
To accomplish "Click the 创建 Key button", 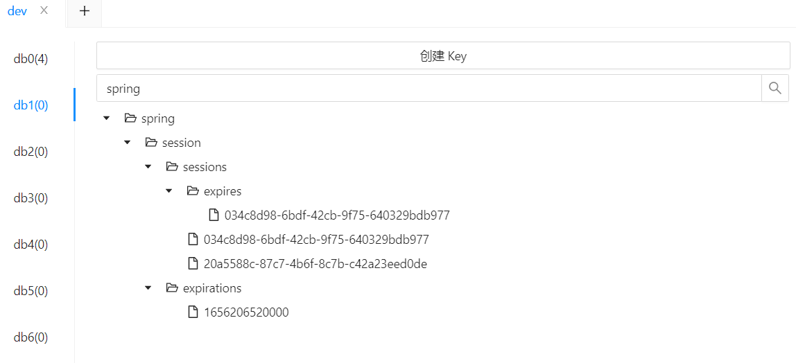I will tap(442, 56).
